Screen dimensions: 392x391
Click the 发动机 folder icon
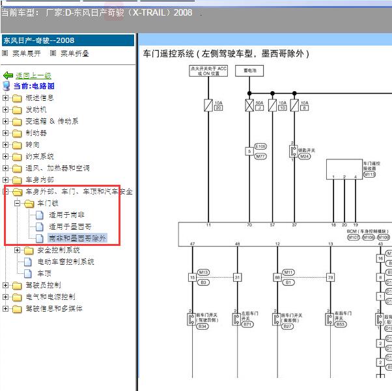click(x=17, y=110)
